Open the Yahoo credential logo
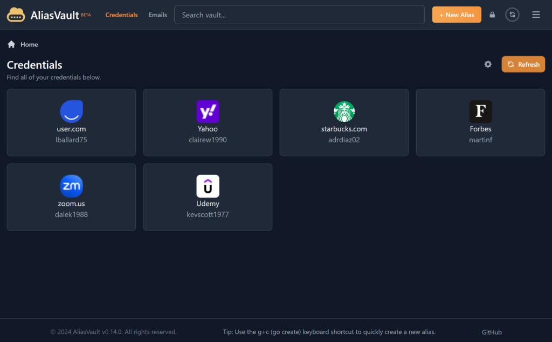Viewport: 552px width, 342px height. pos(208,111)
